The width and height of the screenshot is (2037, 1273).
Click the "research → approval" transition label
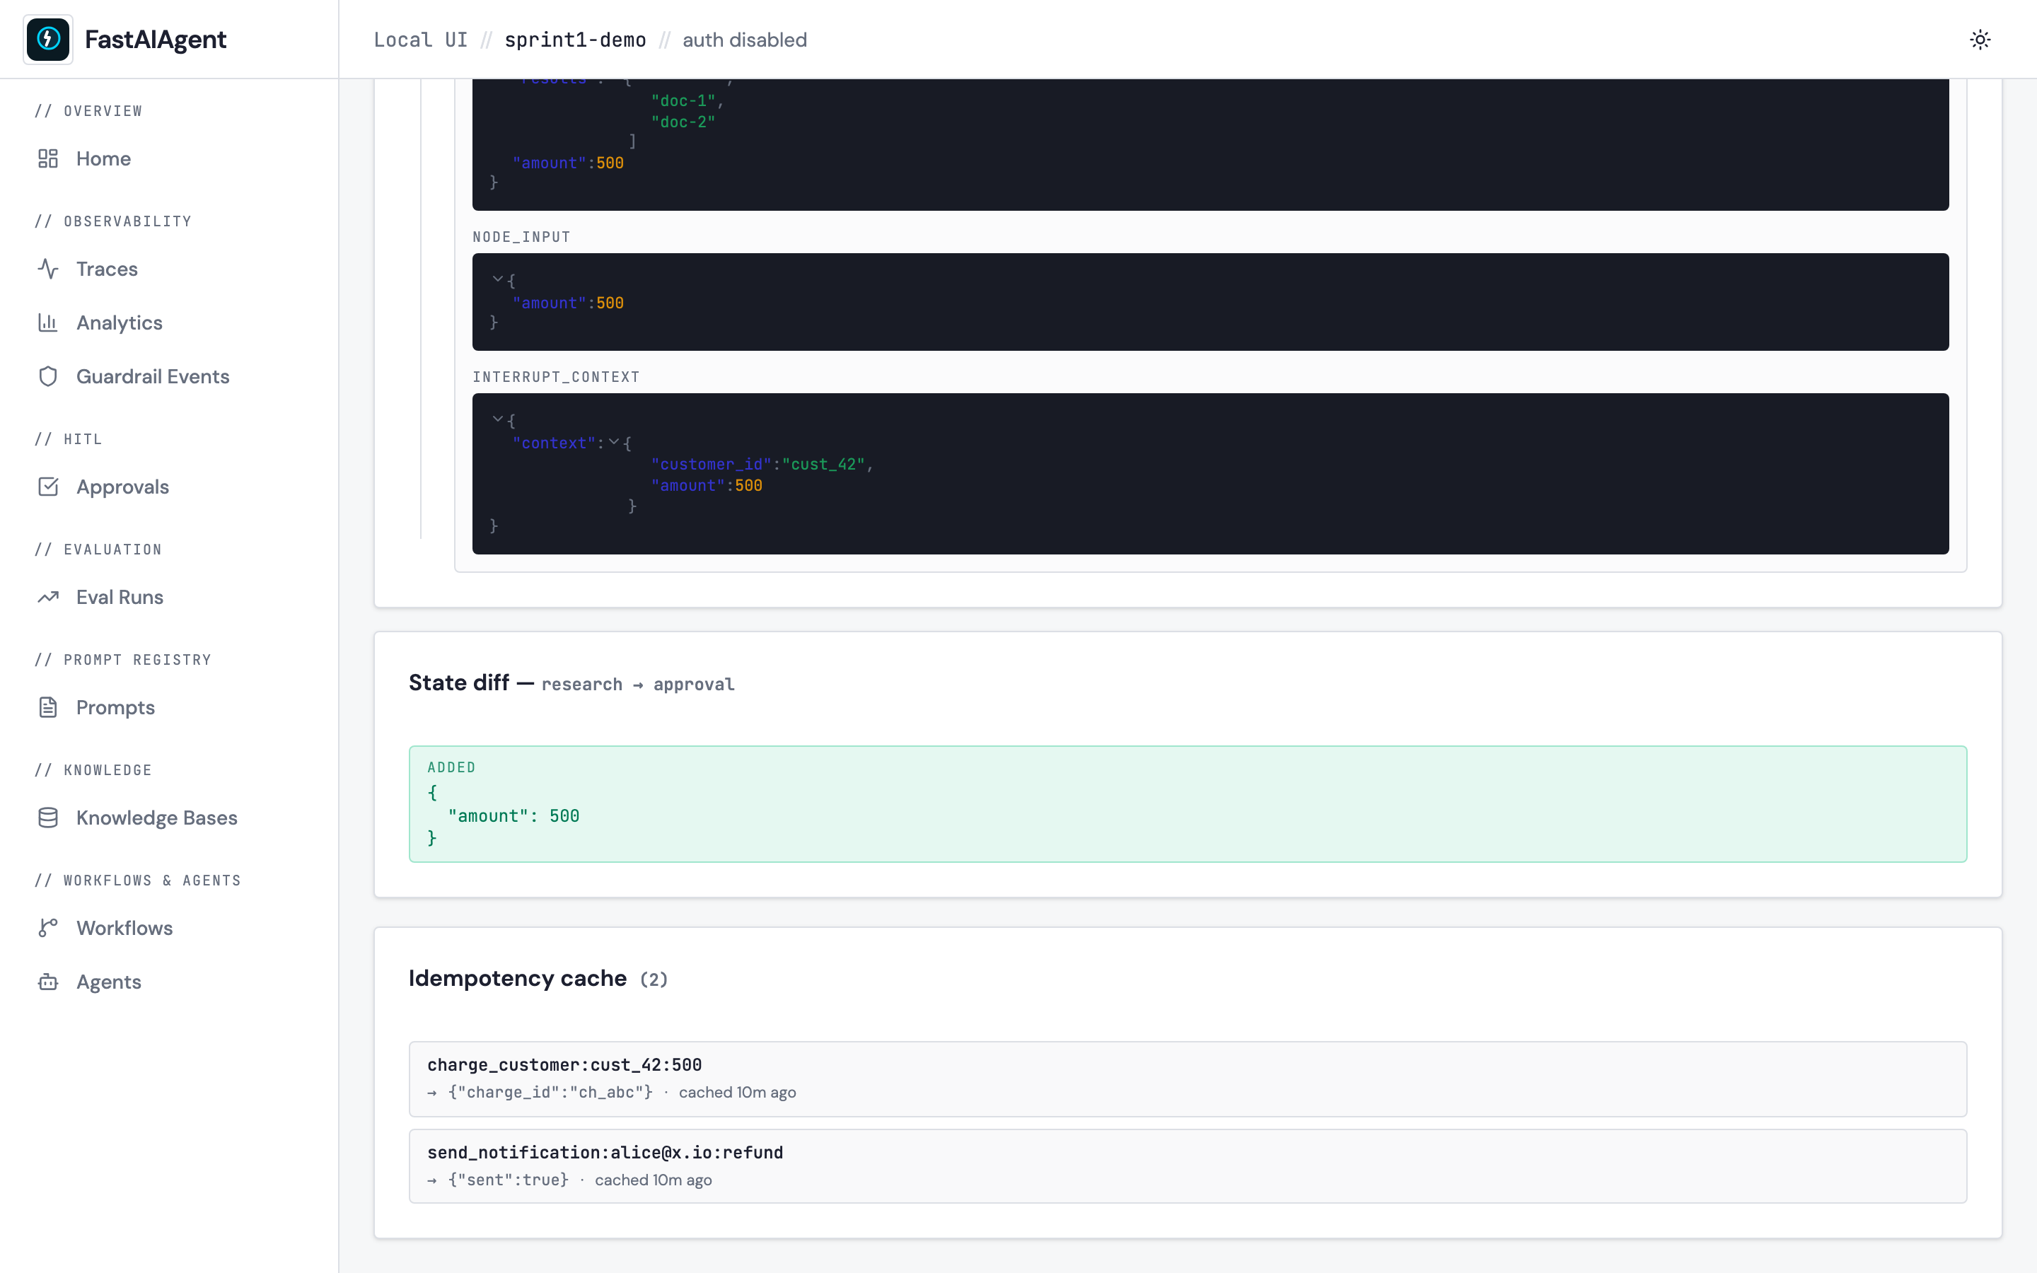638,685
